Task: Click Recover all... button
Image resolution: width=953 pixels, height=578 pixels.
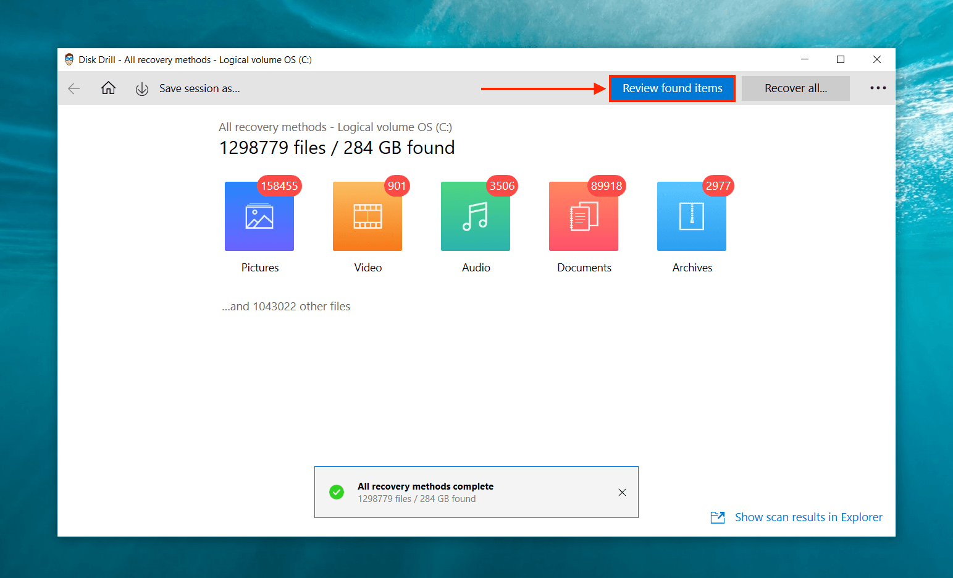Action: click(796, 88)
